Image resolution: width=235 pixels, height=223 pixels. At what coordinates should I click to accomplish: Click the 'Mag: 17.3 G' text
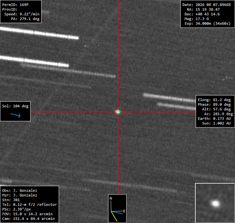196,19
